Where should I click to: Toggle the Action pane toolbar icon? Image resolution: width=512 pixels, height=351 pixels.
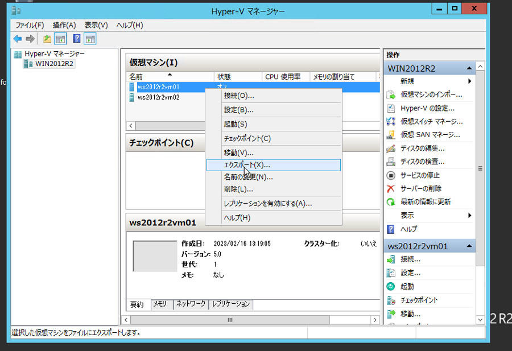(x=90, y=39)
